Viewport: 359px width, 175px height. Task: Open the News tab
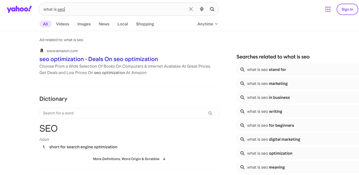104,24
